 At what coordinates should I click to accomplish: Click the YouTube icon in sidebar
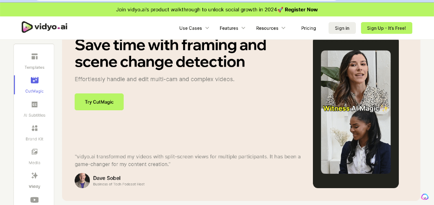(35, 200)
